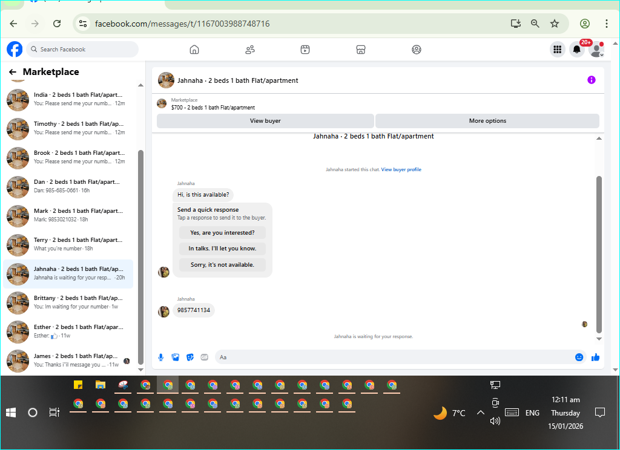Open the India conversation
Viewport: 620px width, 450px height.
(x=68, y=100)
